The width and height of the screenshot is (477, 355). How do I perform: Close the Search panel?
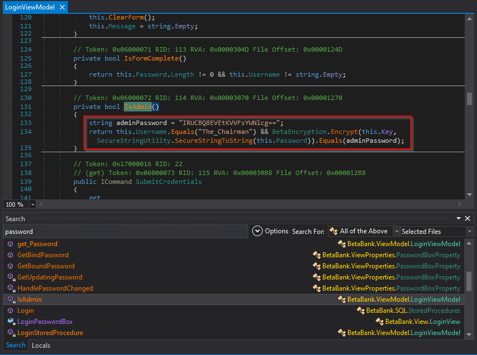(x=468, y=219)
